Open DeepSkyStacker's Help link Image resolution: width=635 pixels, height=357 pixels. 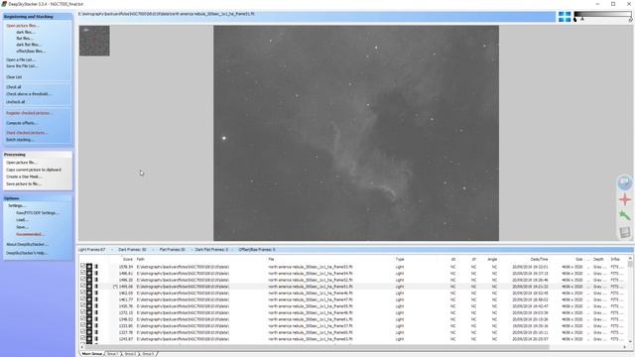tap(27, 253)
